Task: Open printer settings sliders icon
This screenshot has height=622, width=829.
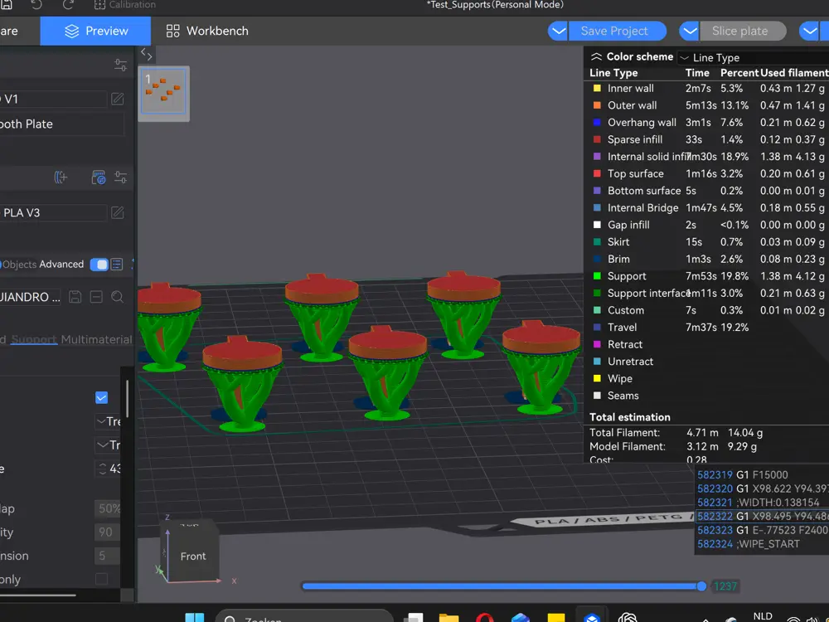Action: pos(120,65)
